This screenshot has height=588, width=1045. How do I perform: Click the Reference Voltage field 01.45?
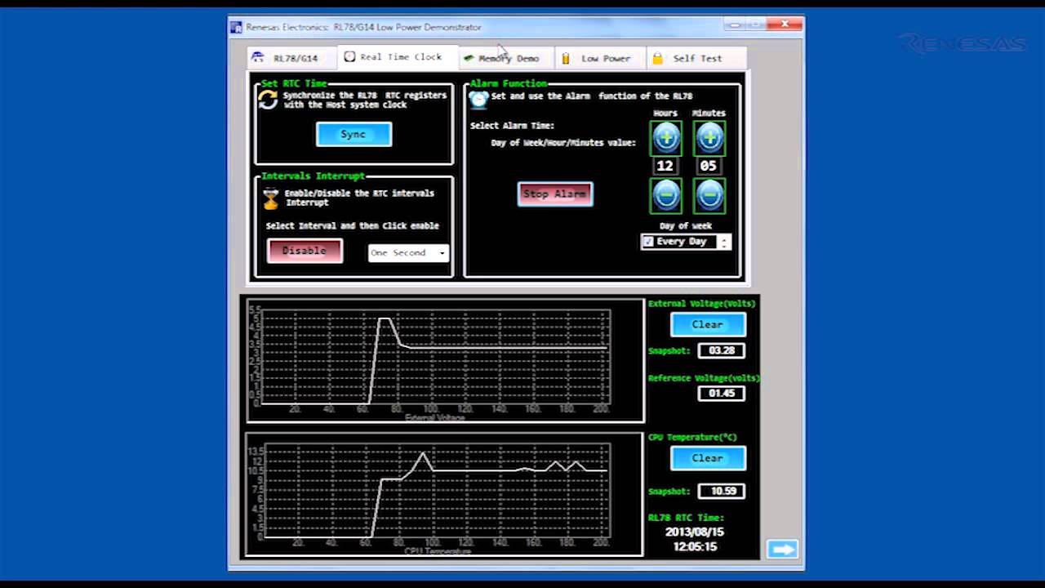[x=722, y=393]
